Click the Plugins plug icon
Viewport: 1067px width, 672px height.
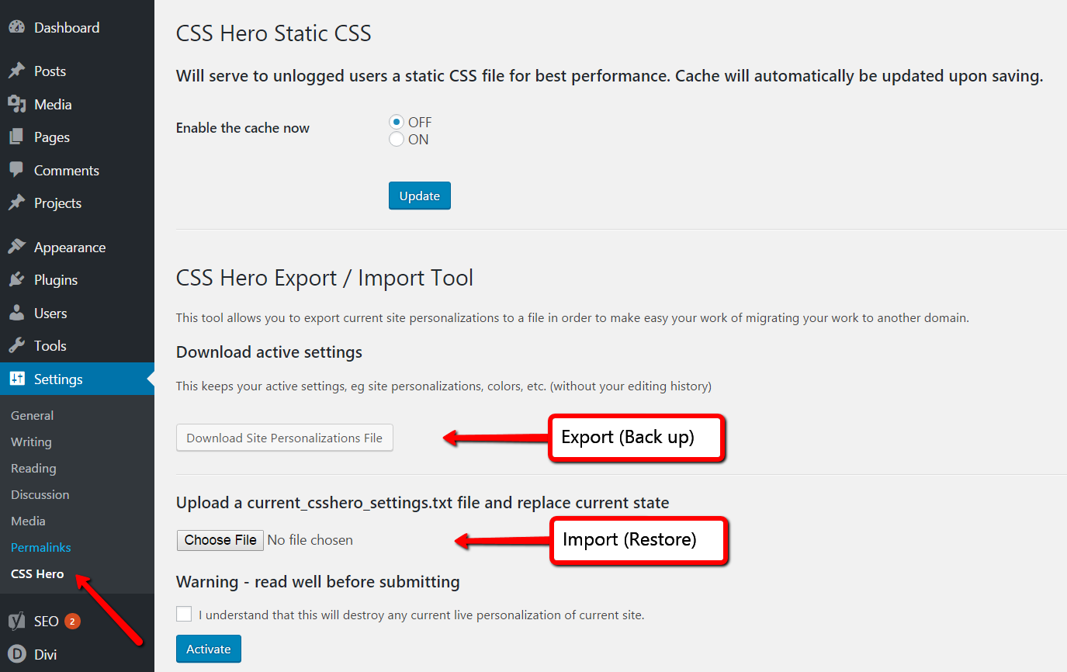[17, 279]
